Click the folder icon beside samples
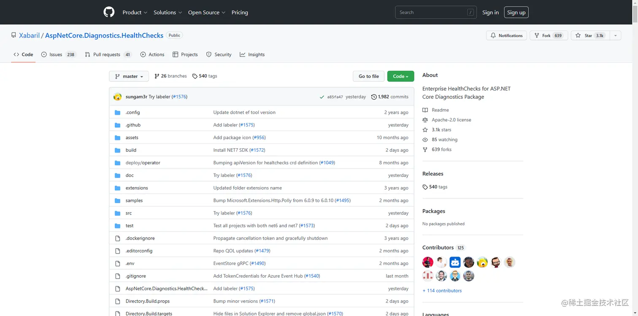638x316 pixels. [118, 201]
